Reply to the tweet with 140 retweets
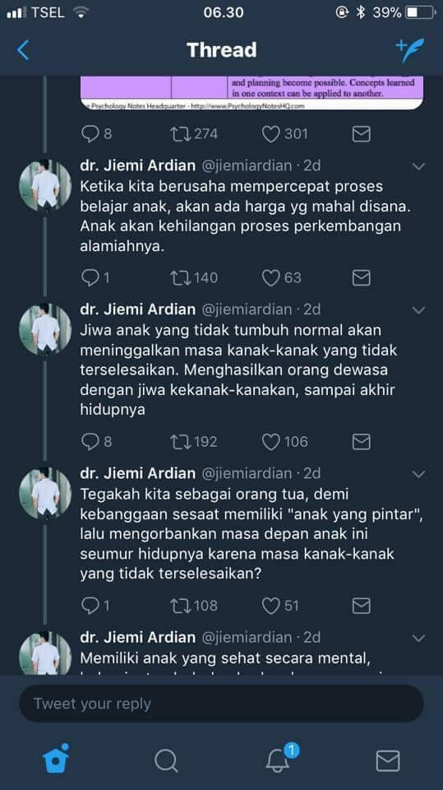Viewport: 443px width, 790px height. point(90,277)
